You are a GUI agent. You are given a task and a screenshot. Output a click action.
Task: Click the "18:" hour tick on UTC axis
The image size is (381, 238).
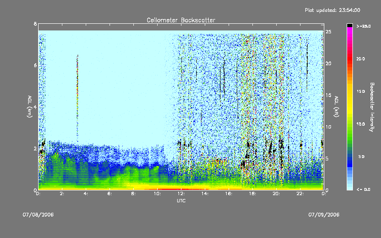pos(252,194)
